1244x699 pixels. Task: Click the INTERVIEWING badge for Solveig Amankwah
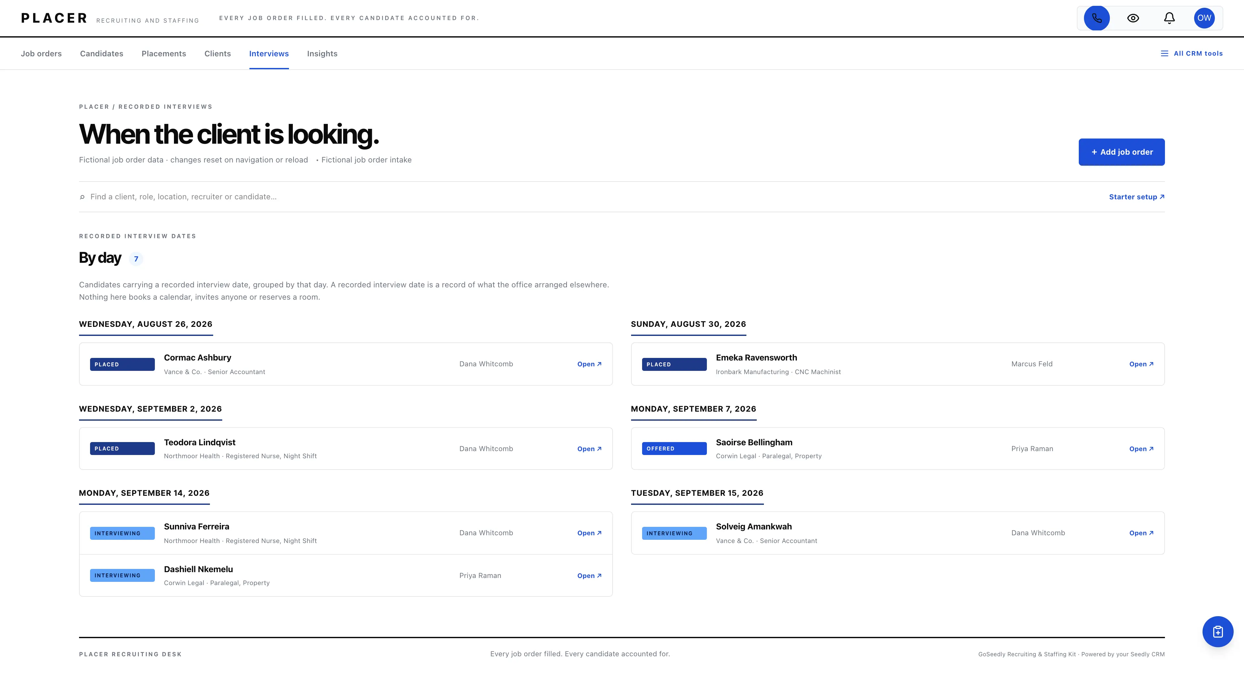[674, 533]
